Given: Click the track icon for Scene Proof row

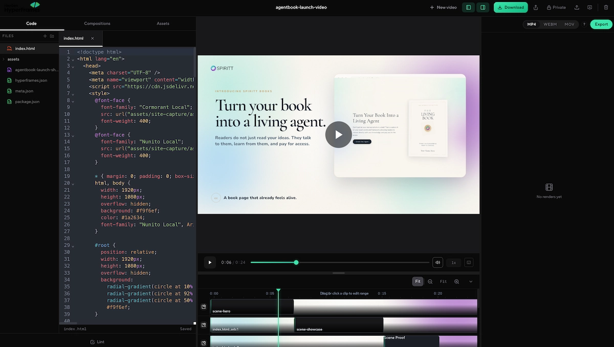Looking at the screenshot, I should (204, 342).
